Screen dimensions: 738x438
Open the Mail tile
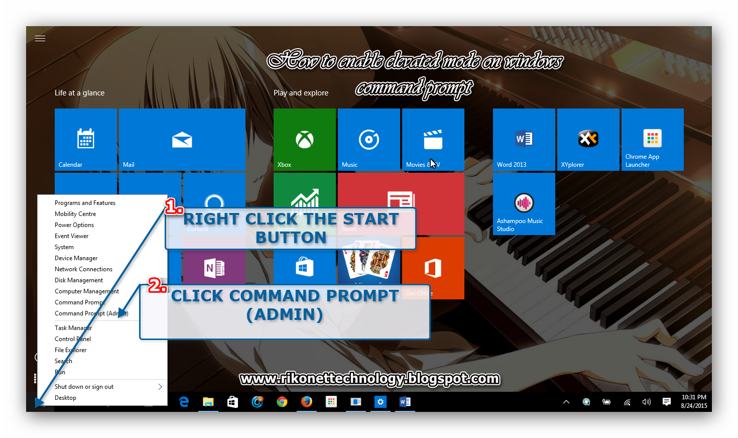182,139
